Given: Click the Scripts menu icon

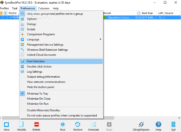Looking at the screenshot, I should coord(22,29).
